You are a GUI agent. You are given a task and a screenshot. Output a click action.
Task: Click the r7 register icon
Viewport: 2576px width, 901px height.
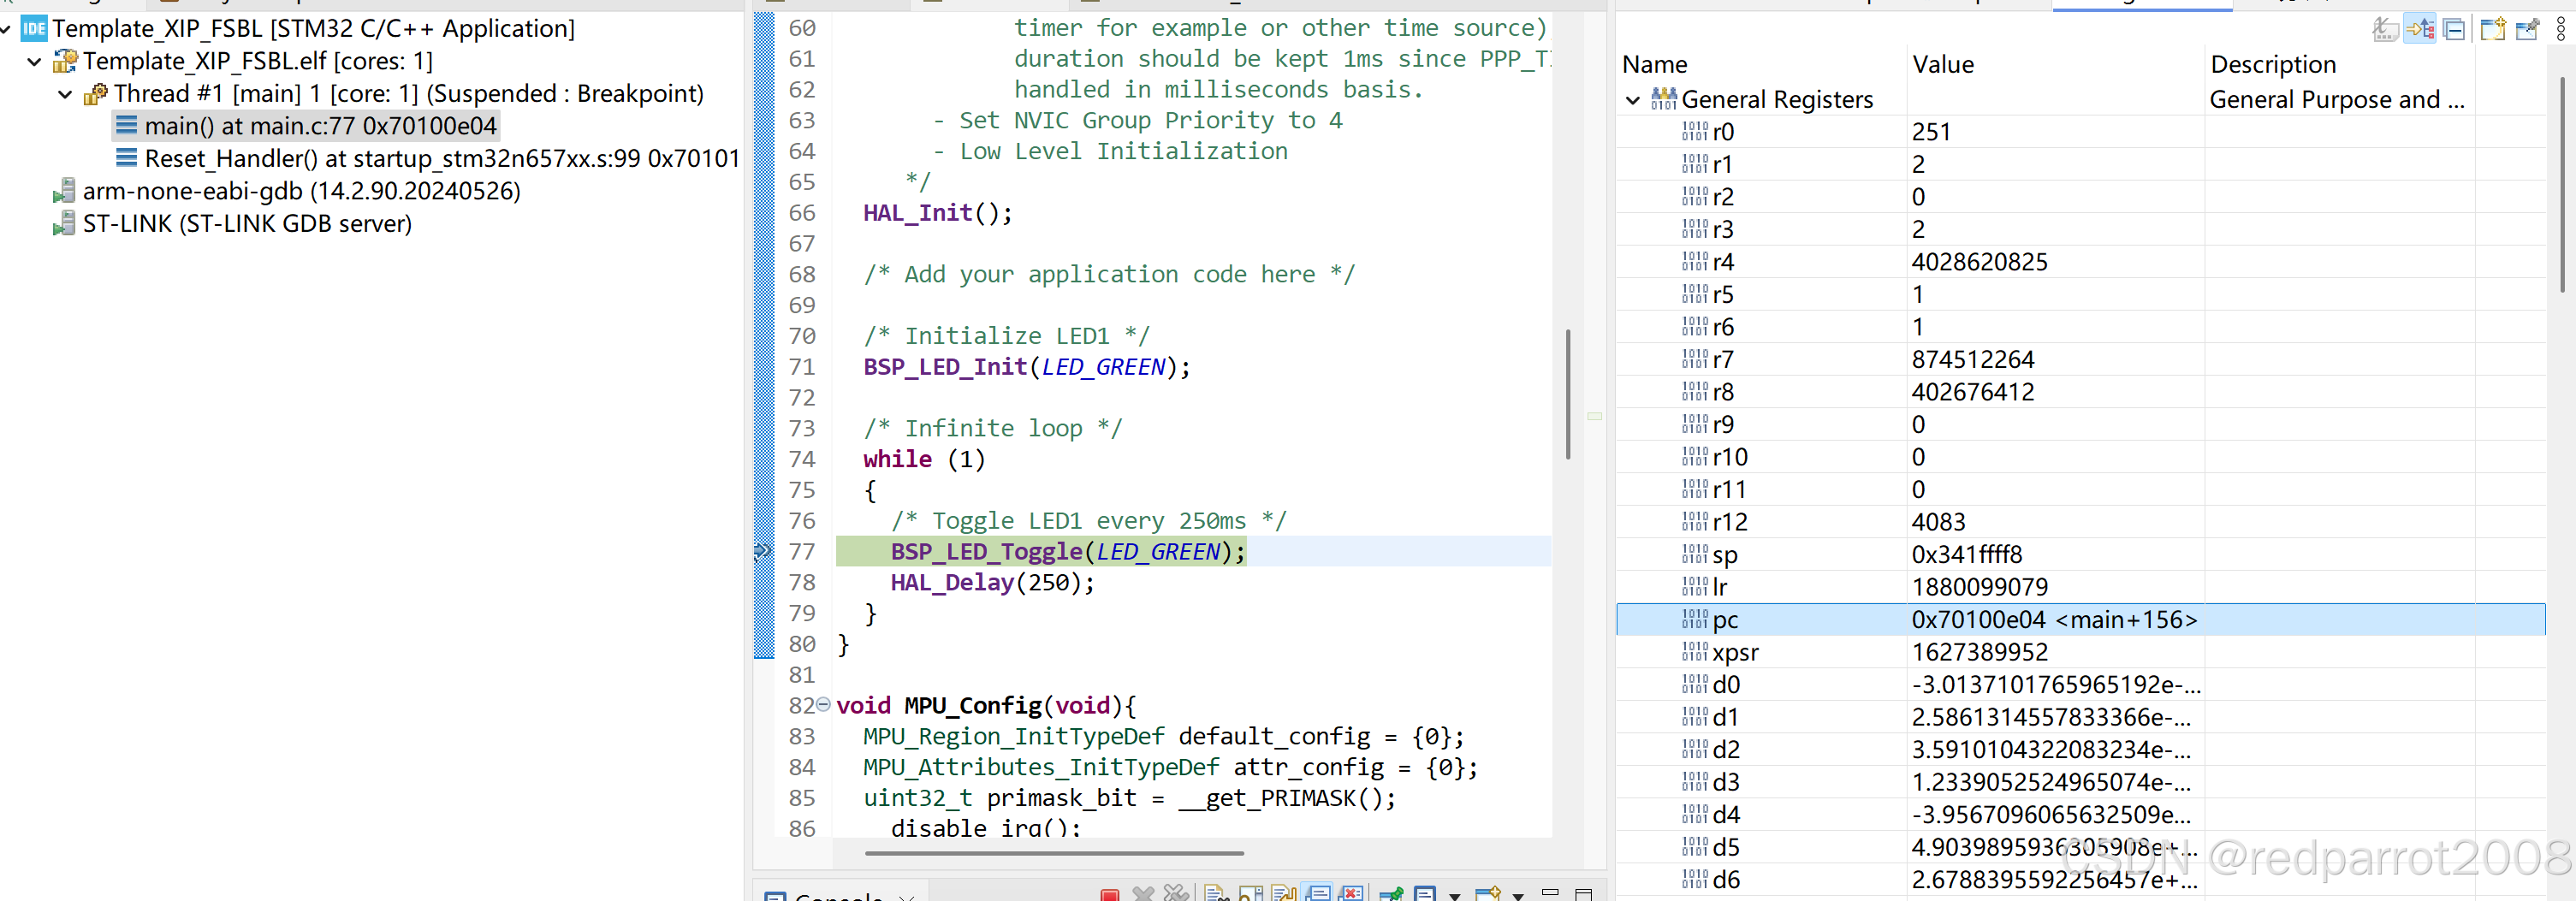coord(1695,359)
